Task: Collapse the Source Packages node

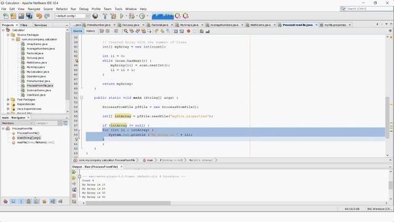Action: 8,35
